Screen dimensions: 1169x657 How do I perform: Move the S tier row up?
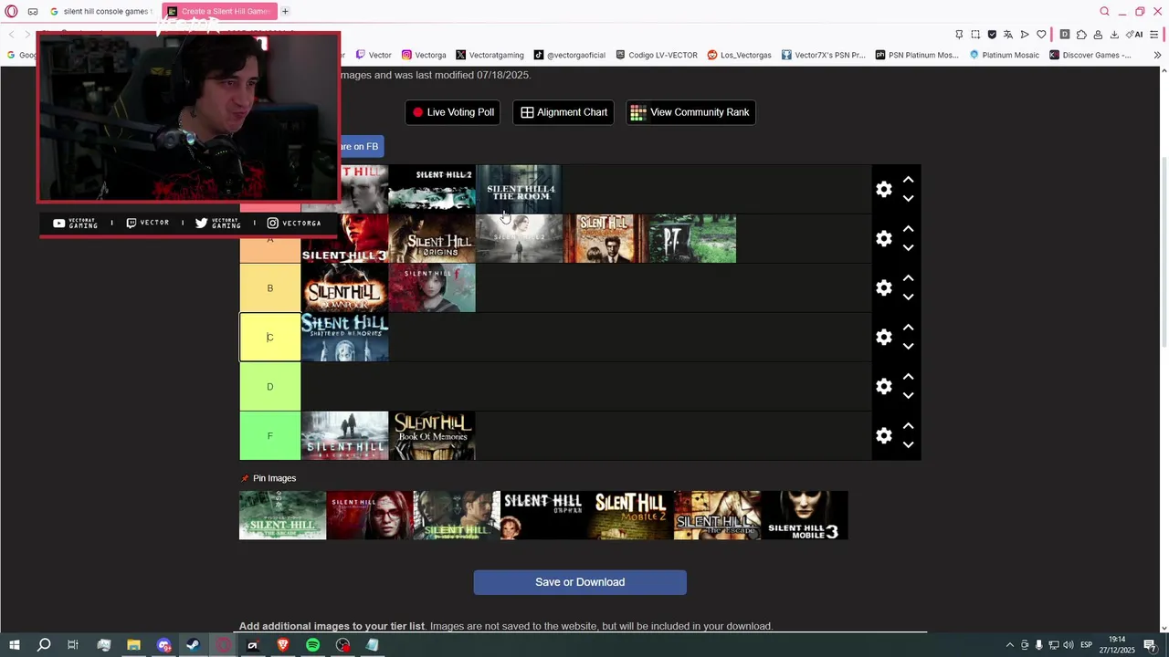(908, 180)
